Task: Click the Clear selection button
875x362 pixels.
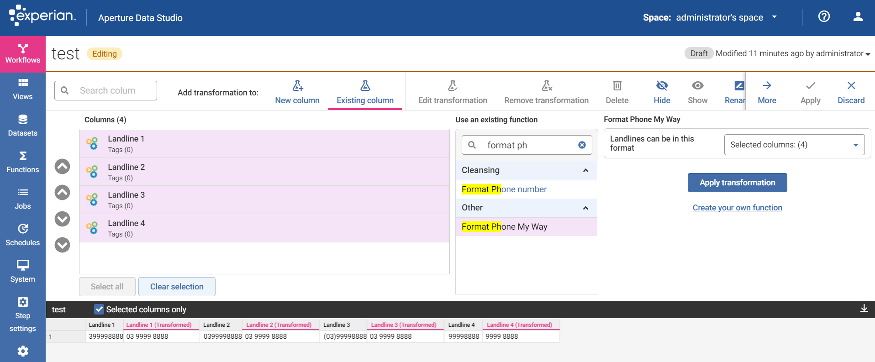Action: (177, 286)
